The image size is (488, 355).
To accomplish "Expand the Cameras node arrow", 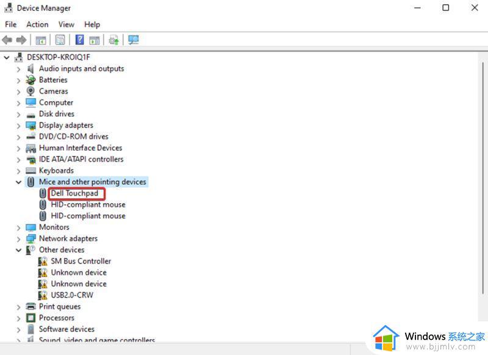I will pos(18,91).
